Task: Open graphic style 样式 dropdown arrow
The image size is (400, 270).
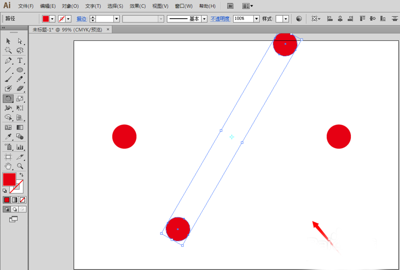Action: click(286, 19)
